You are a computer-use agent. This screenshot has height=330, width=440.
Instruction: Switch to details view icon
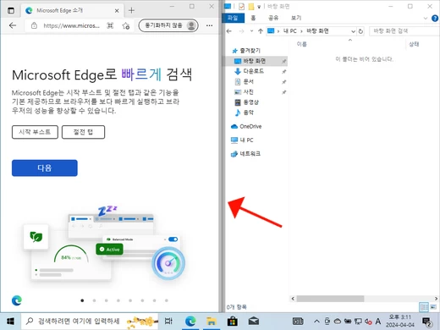(x=424, y=307)
